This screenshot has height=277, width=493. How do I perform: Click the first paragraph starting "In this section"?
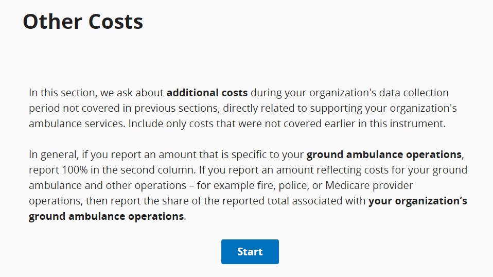point(242,109)
